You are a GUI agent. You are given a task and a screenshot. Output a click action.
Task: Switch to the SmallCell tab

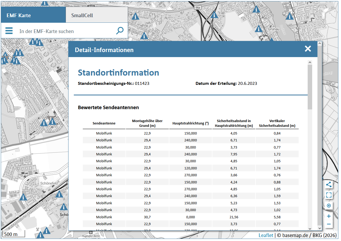tap(97, 15)
